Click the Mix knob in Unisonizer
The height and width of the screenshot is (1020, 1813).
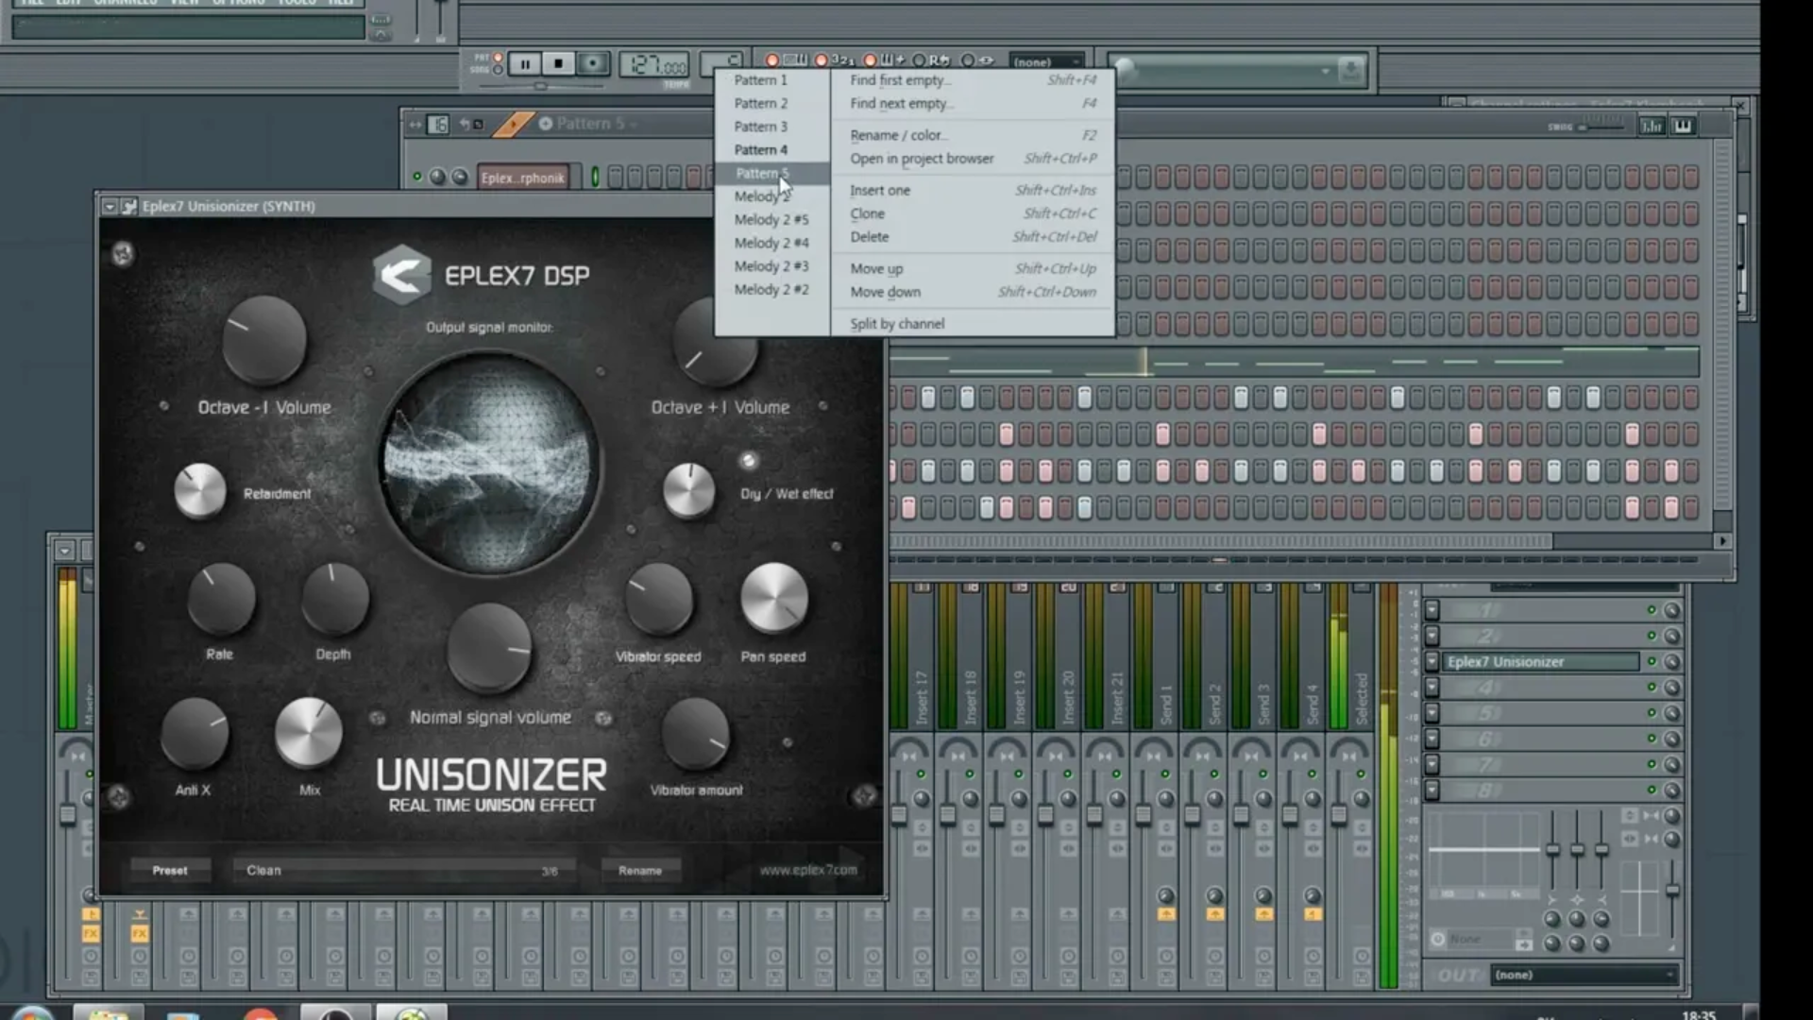308,733
